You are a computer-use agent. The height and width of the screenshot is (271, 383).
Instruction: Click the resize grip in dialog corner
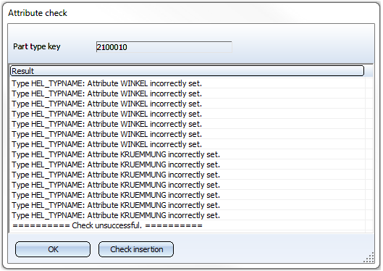coord(369,258)
